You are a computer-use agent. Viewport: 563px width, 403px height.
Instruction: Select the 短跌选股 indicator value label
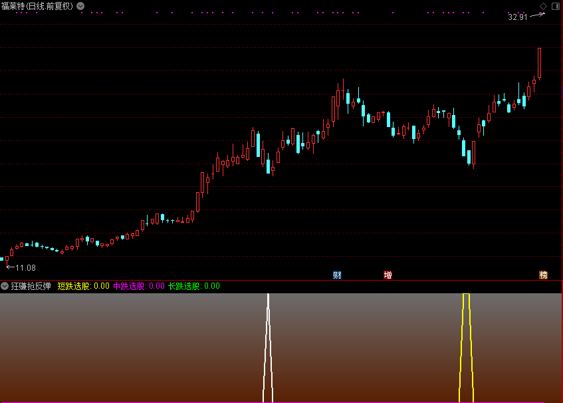coord(83,286)
